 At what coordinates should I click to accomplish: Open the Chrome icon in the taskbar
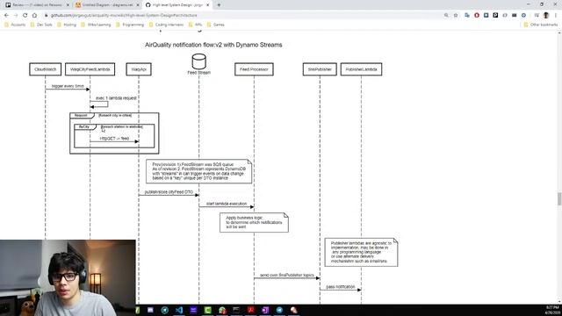point(222,310)
